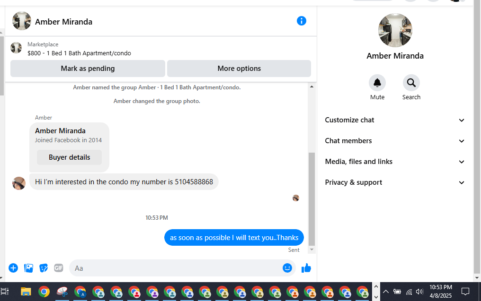The height and width of the screenshot is (301, 481).
Task: Send a thumbs-up like
Action: pyautogui.click(x=306, y=268)
